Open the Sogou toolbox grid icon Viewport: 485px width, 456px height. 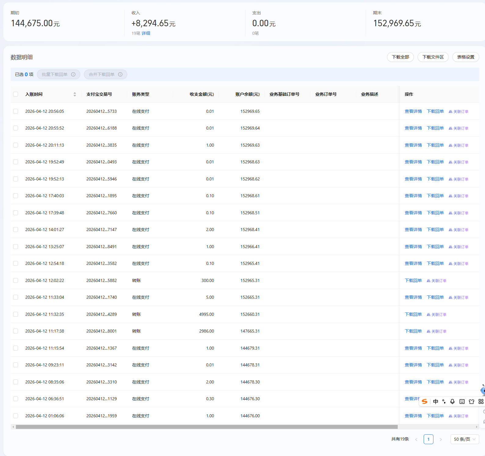[481, 401]
